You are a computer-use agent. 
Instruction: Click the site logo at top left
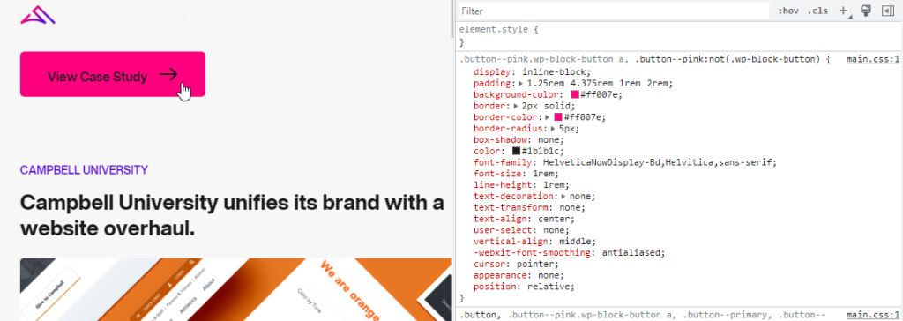[x=37, y=14]
